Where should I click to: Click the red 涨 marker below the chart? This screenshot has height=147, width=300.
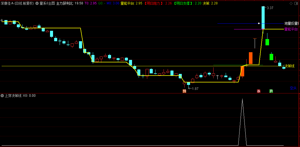point(259,91)
